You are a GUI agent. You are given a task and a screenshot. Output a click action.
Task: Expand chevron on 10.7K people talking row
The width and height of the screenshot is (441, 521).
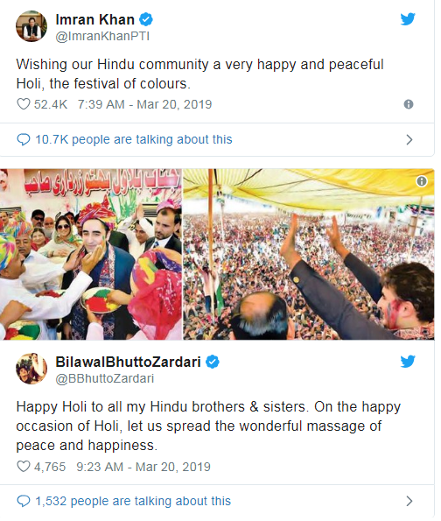tap(409, 139)
